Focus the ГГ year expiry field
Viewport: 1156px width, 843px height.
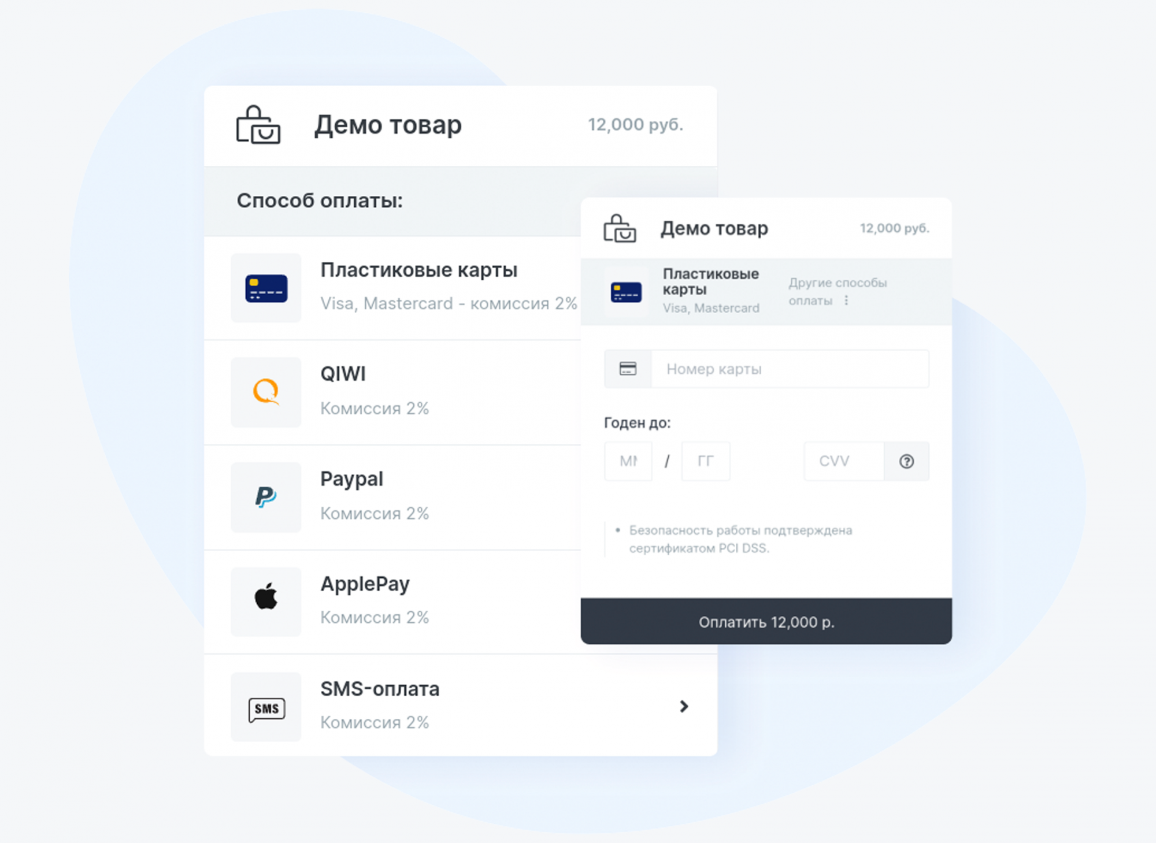pos(706,461)
